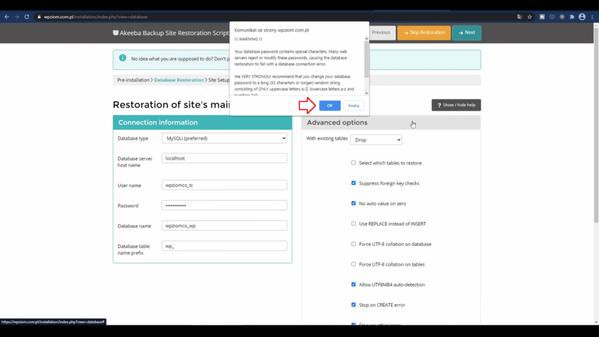This screenshot has width=599, height=337.
Task: Select the Pre-installation breadcrumb step
Action: 133,80
